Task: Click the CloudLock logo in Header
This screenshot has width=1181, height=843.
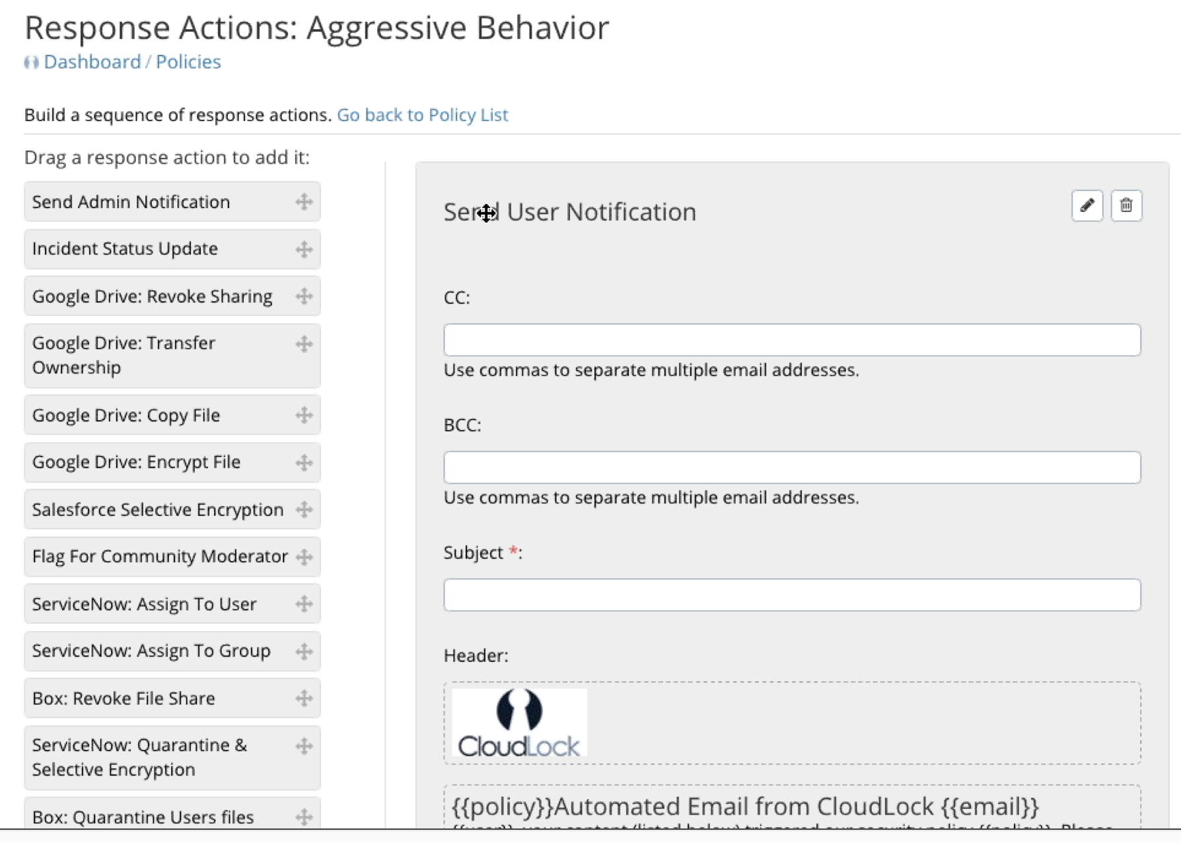Action: coord(519,723)
